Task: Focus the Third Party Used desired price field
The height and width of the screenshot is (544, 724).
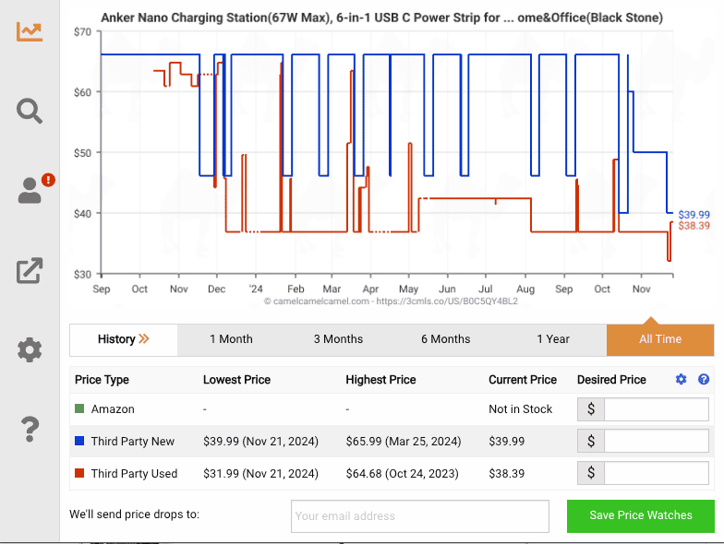Action: [x=656, y=473]
